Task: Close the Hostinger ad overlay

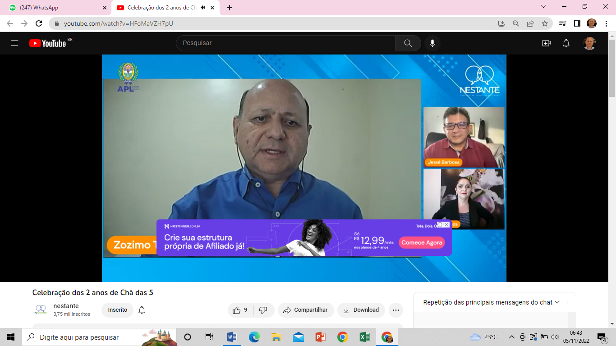Action: point(446,224)
